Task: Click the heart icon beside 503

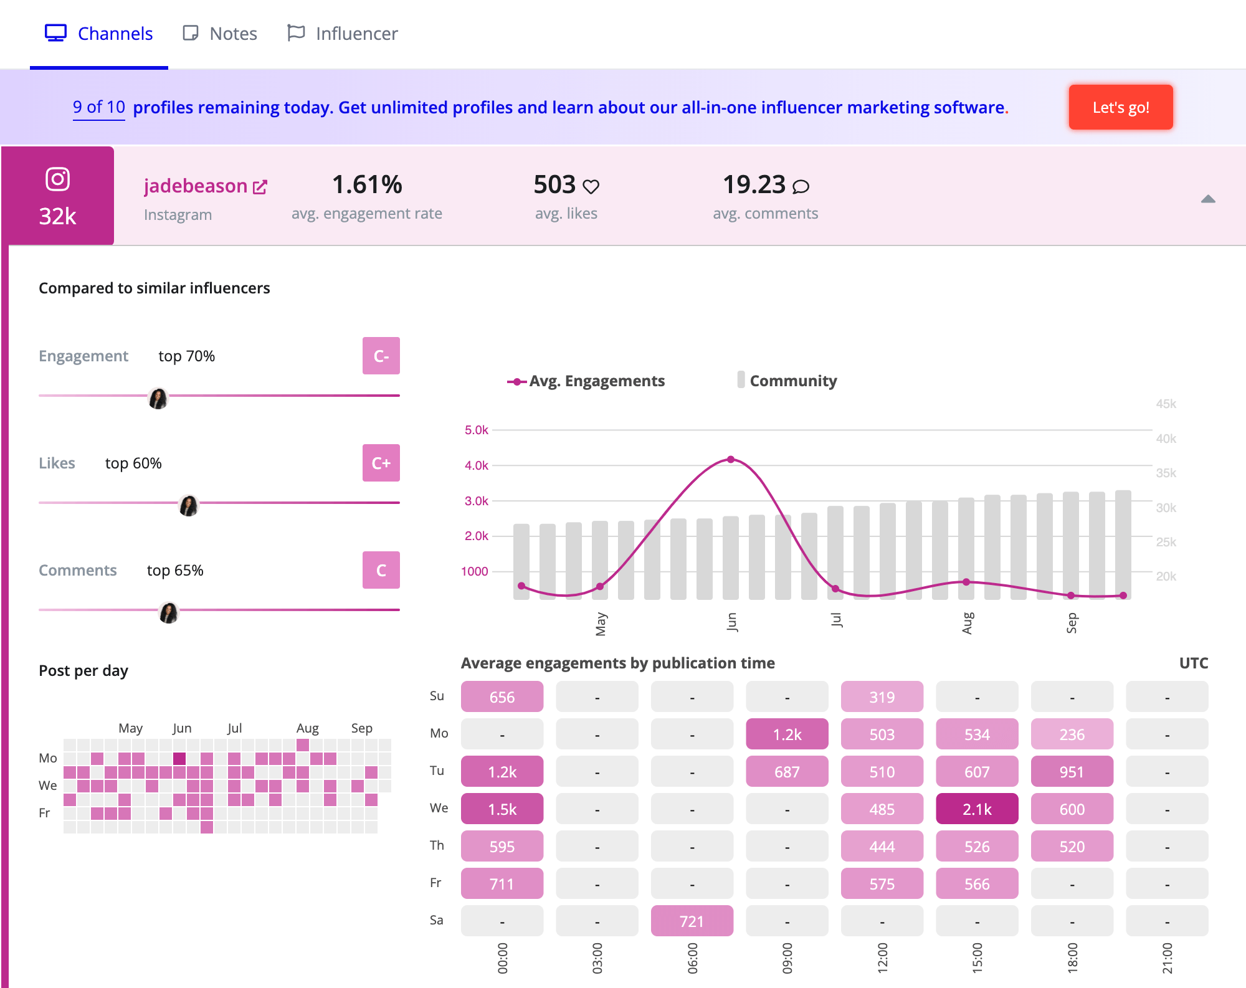Action: [591, 186]
